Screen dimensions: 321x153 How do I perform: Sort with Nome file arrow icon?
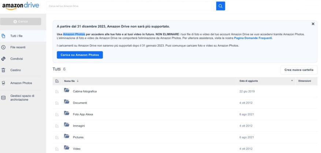(x=78, y=81)
